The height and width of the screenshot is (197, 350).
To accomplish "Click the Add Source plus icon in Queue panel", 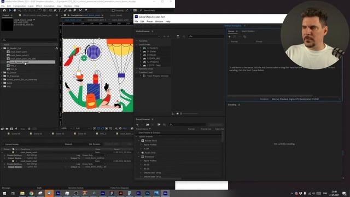I will pos(230,37).
